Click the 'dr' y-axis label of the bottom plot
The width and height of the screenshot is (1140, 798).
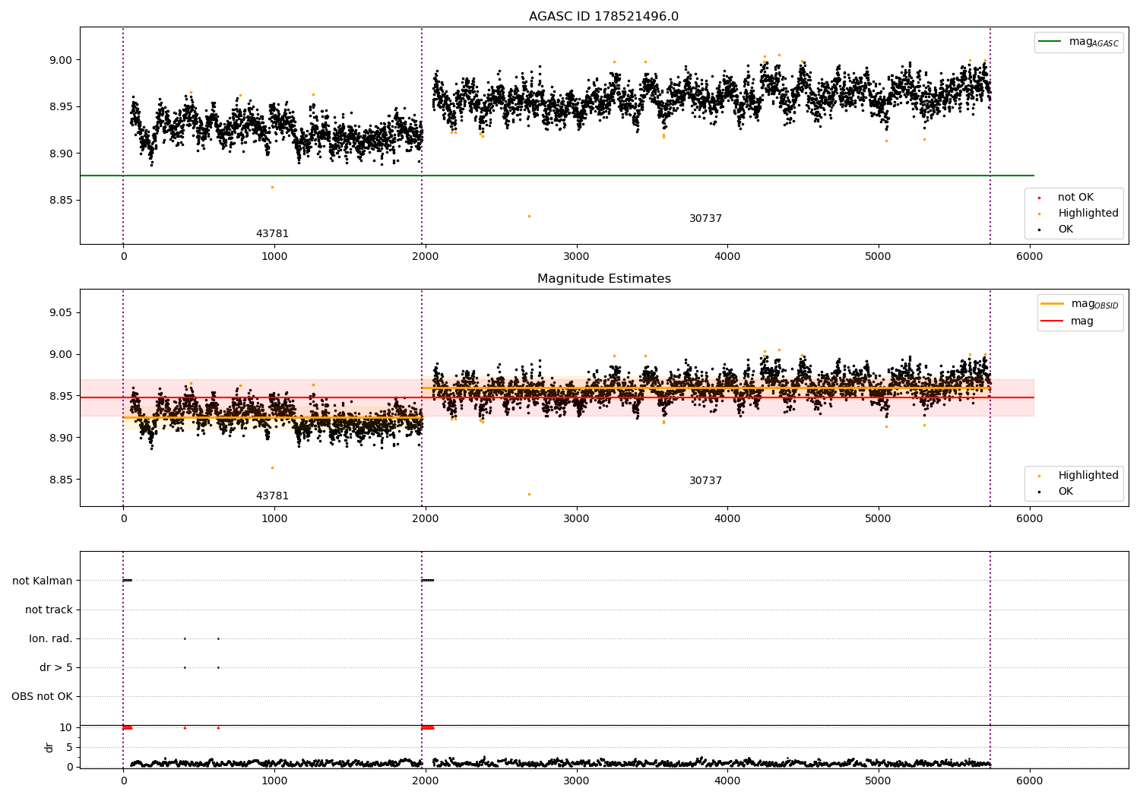[x=49, y=747]
